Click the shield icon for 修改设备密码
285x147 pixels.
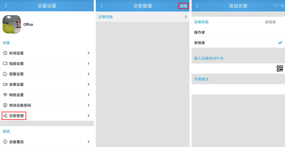[x=5, y=105]
